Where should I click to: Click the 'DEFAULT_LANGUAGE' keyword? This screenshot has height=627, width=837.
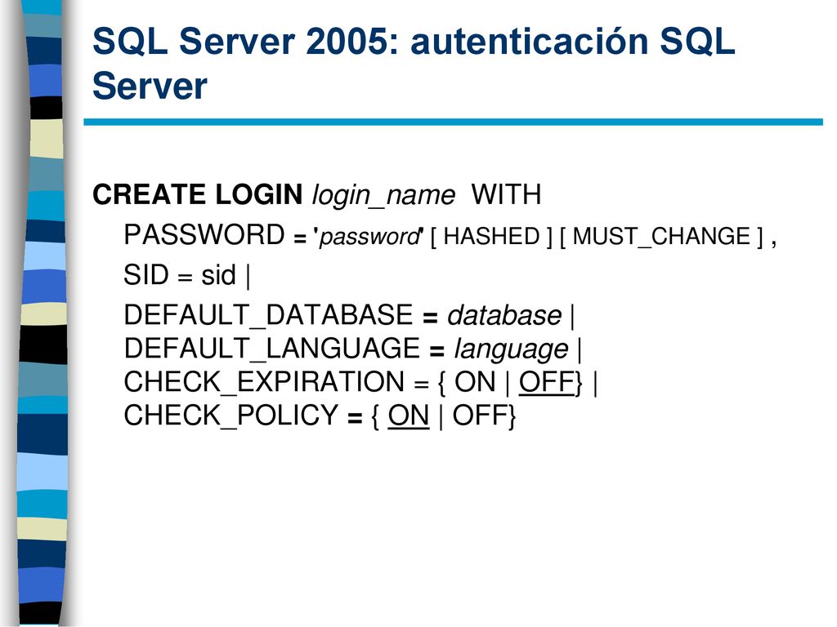272,349
